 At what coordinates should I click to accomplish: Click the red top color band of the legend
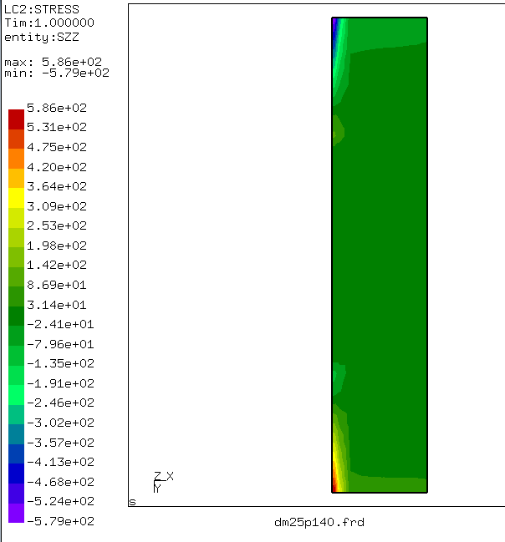pyautogui.click(x=16, y=119)
